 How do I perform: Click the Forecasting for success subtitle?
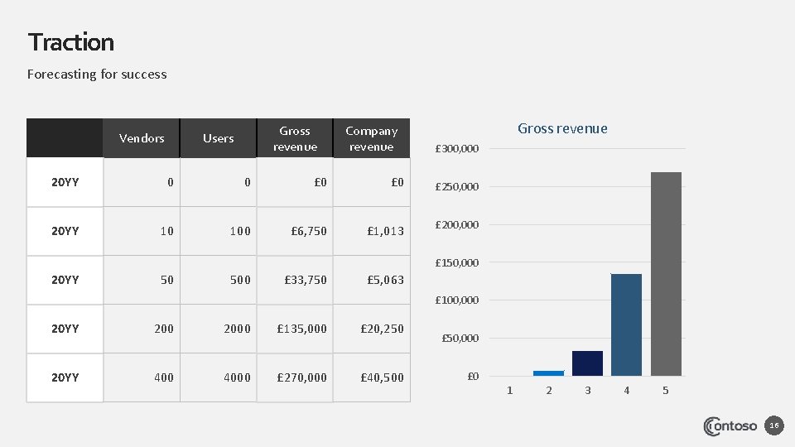coord(97,74)
